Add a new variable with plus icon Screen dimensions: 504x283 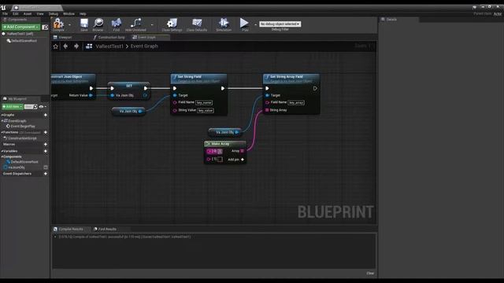coord(46,151)
